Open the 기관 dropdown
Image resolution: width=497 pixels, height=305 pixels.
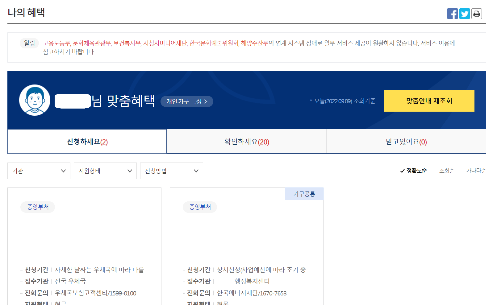click(x=39, y=171)
